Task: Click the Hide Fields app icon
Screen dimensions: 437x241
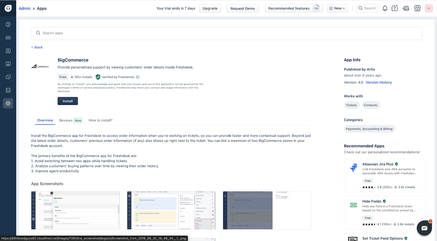Action: 354,205
